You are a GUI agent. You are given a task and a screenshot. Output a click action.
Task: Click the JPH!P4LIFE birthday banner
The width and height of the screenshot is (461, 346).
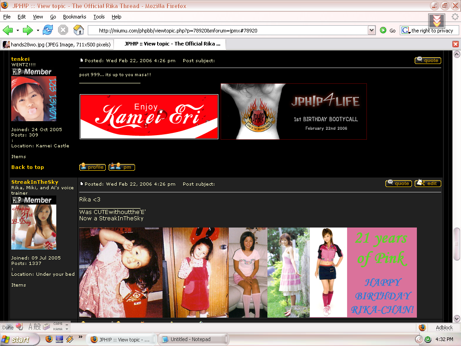click(x=294, y=112)
